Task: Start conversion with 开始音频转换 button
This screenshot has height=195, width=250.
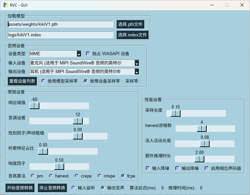Action: (20, 188)
